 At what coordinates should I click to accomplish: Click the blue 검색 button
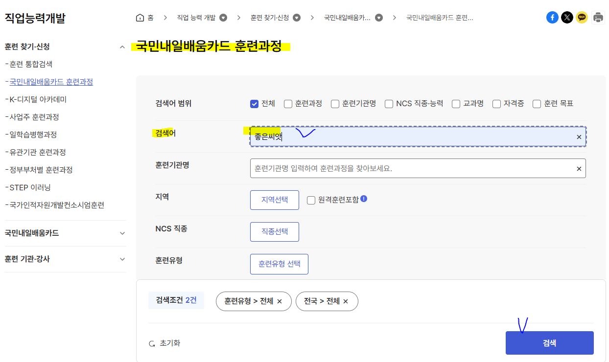point(549,343)
